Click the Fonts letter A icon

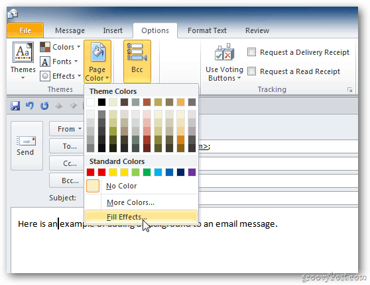(45, 61)
